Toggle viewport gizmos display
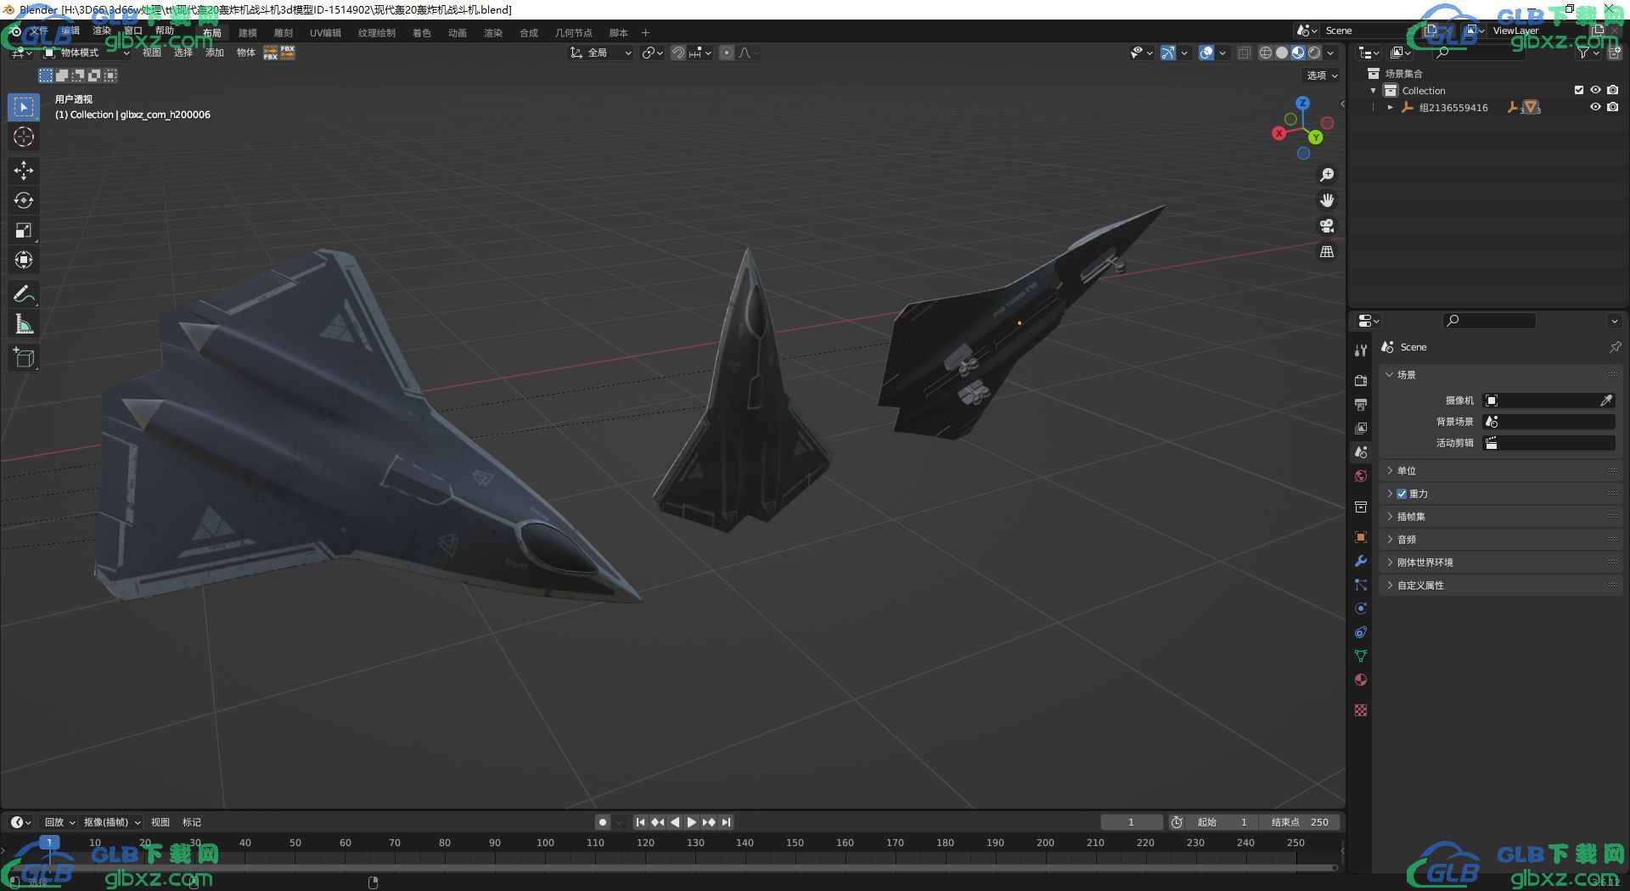 click(1169, 53)
